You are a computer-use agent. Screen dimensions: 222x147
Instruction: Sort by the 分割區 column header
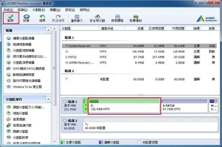click(80, 28)
